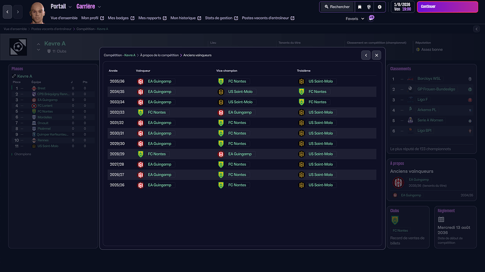Click Serie A Women in Classements list

(430, 120)
